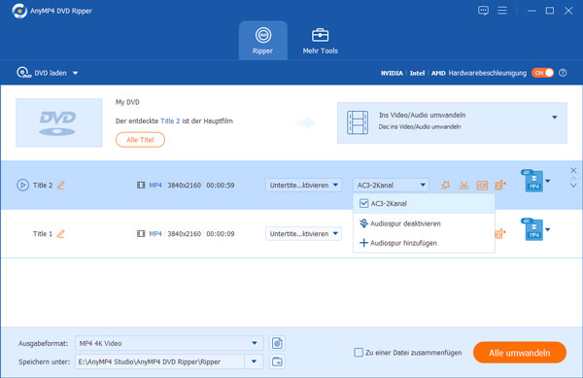Image resolution: width=583 pixels, height=378 pixels.
Task: Click the Alle umwandeln button
Action: click(520, 353)
